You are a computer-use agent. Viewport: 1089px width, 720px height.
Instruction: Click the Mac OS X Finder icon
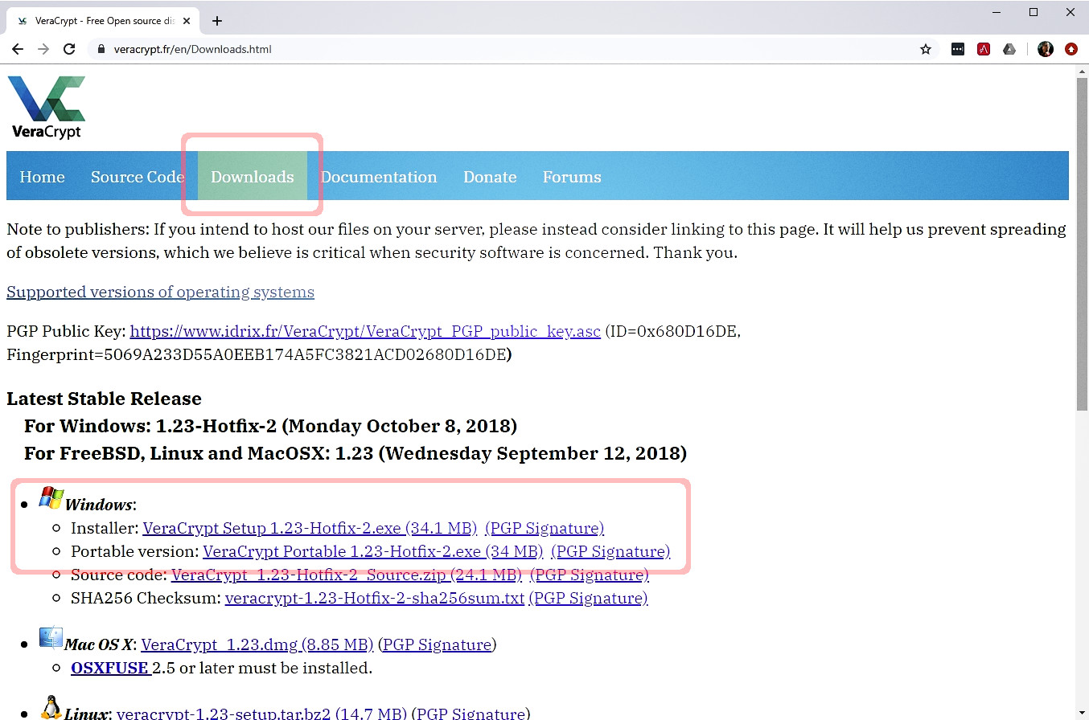51,638
